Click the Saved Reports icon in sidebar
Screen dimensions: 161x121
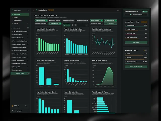click(12, 20)
